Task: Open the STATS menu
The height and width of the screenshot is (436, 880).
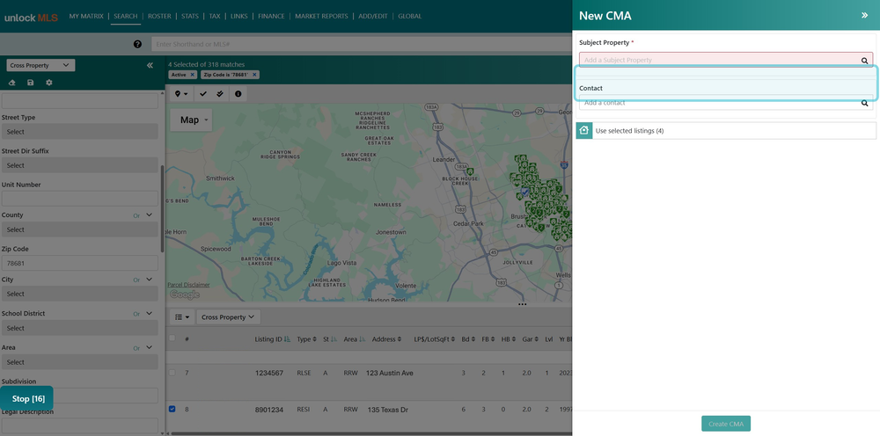Action: (190, 16)
